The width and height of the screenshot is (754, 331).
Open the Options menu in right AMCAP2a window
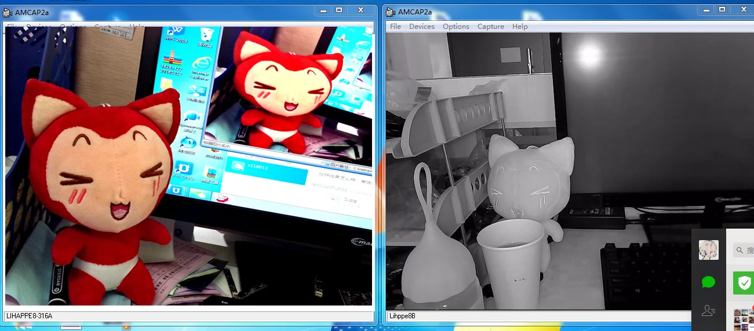click(456, 27)
